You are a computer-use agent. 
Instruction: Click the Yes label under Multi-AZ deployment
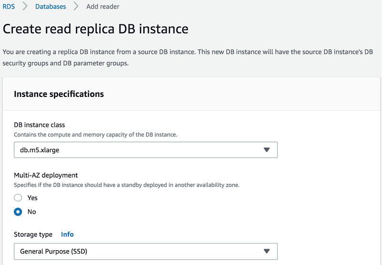(32, 198)
